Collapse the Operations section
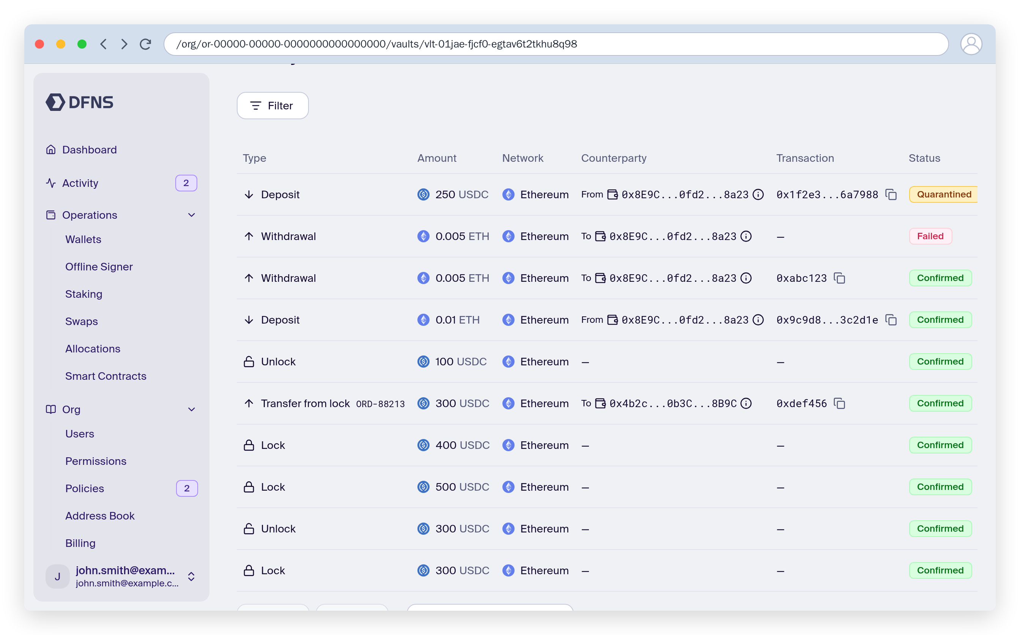The image size is (1020, 635). [192, 215]
